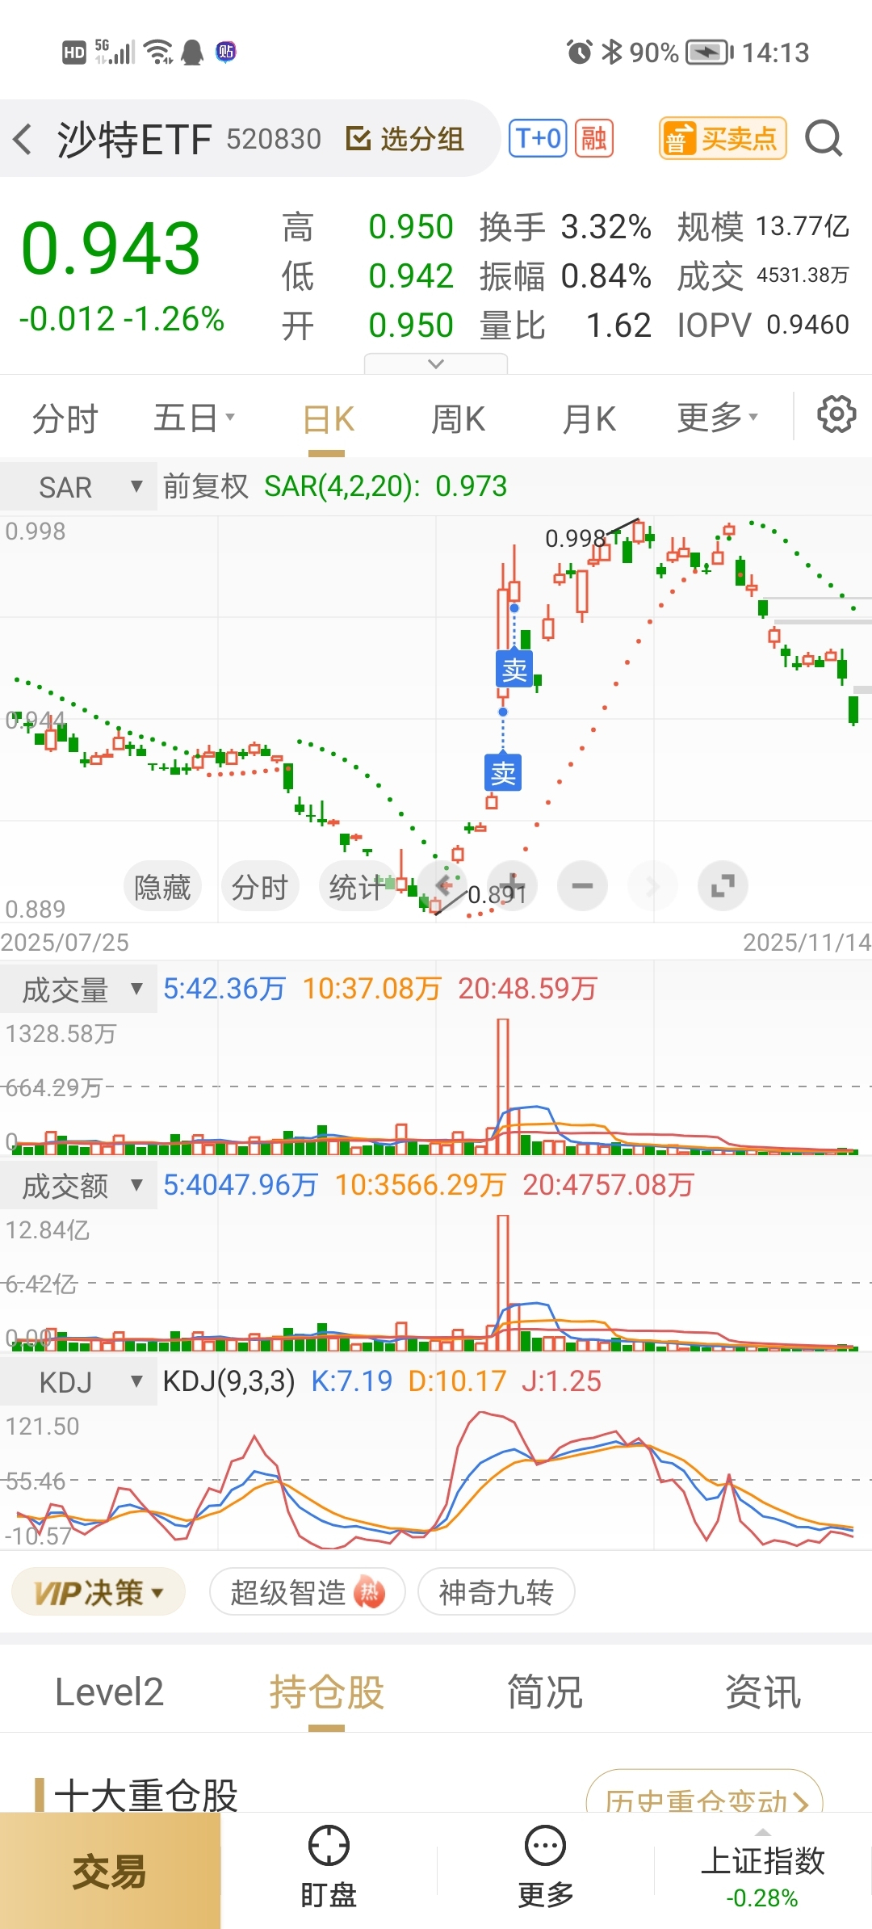Tap 交易 trade button
Screen dimensions: 872x1929
tap(110, 1871)
